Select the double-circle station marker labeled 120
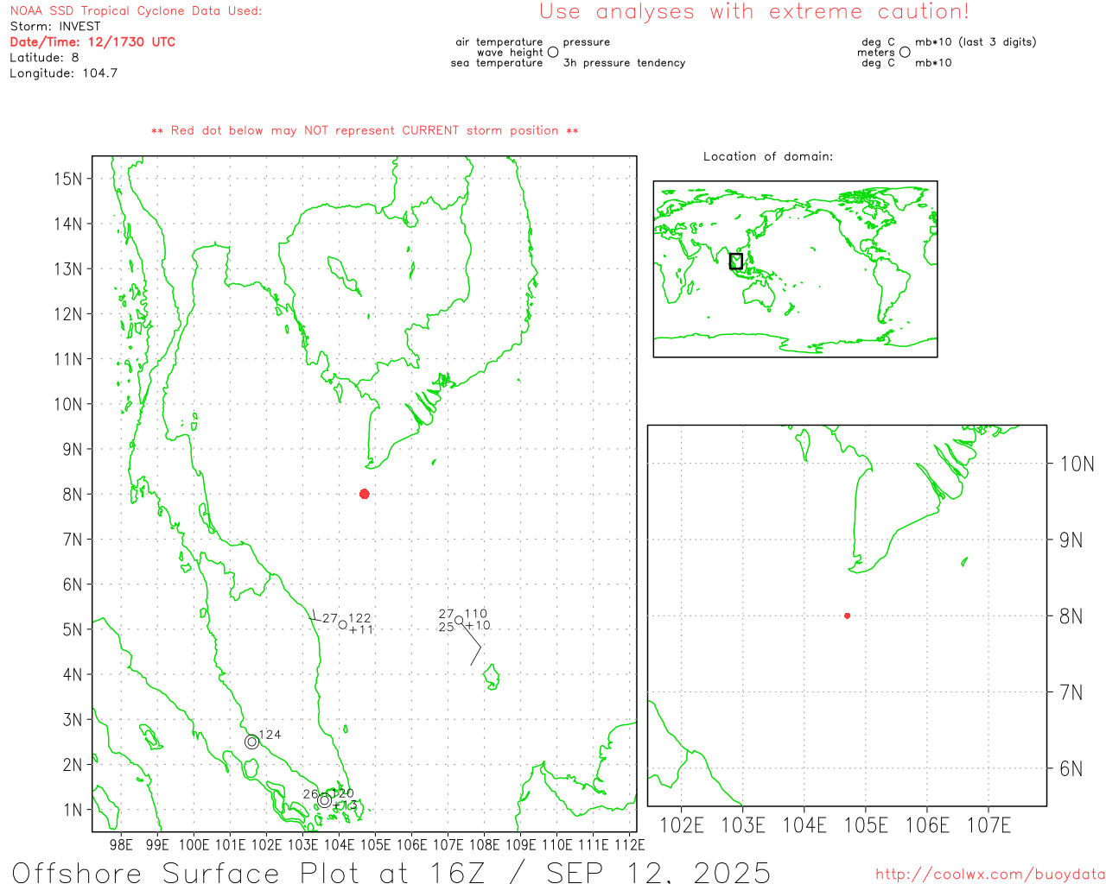Screen dimensions: 1106x884 click(324, 800)
